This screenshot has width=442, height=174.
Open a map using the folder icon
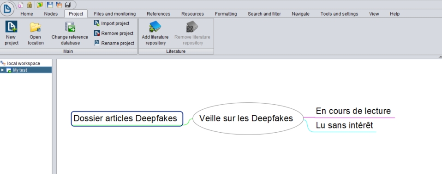coord(40,5)
